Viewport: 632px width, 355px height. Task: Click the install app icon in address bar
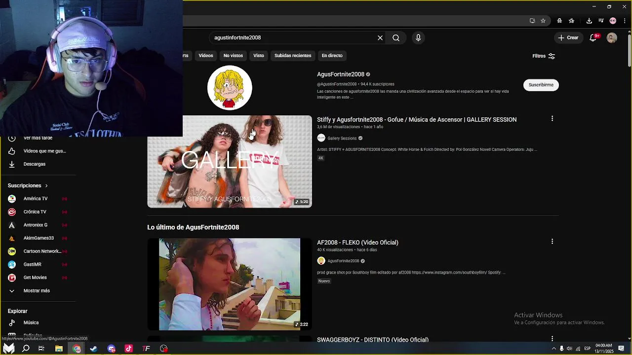[x=532, y=21]
